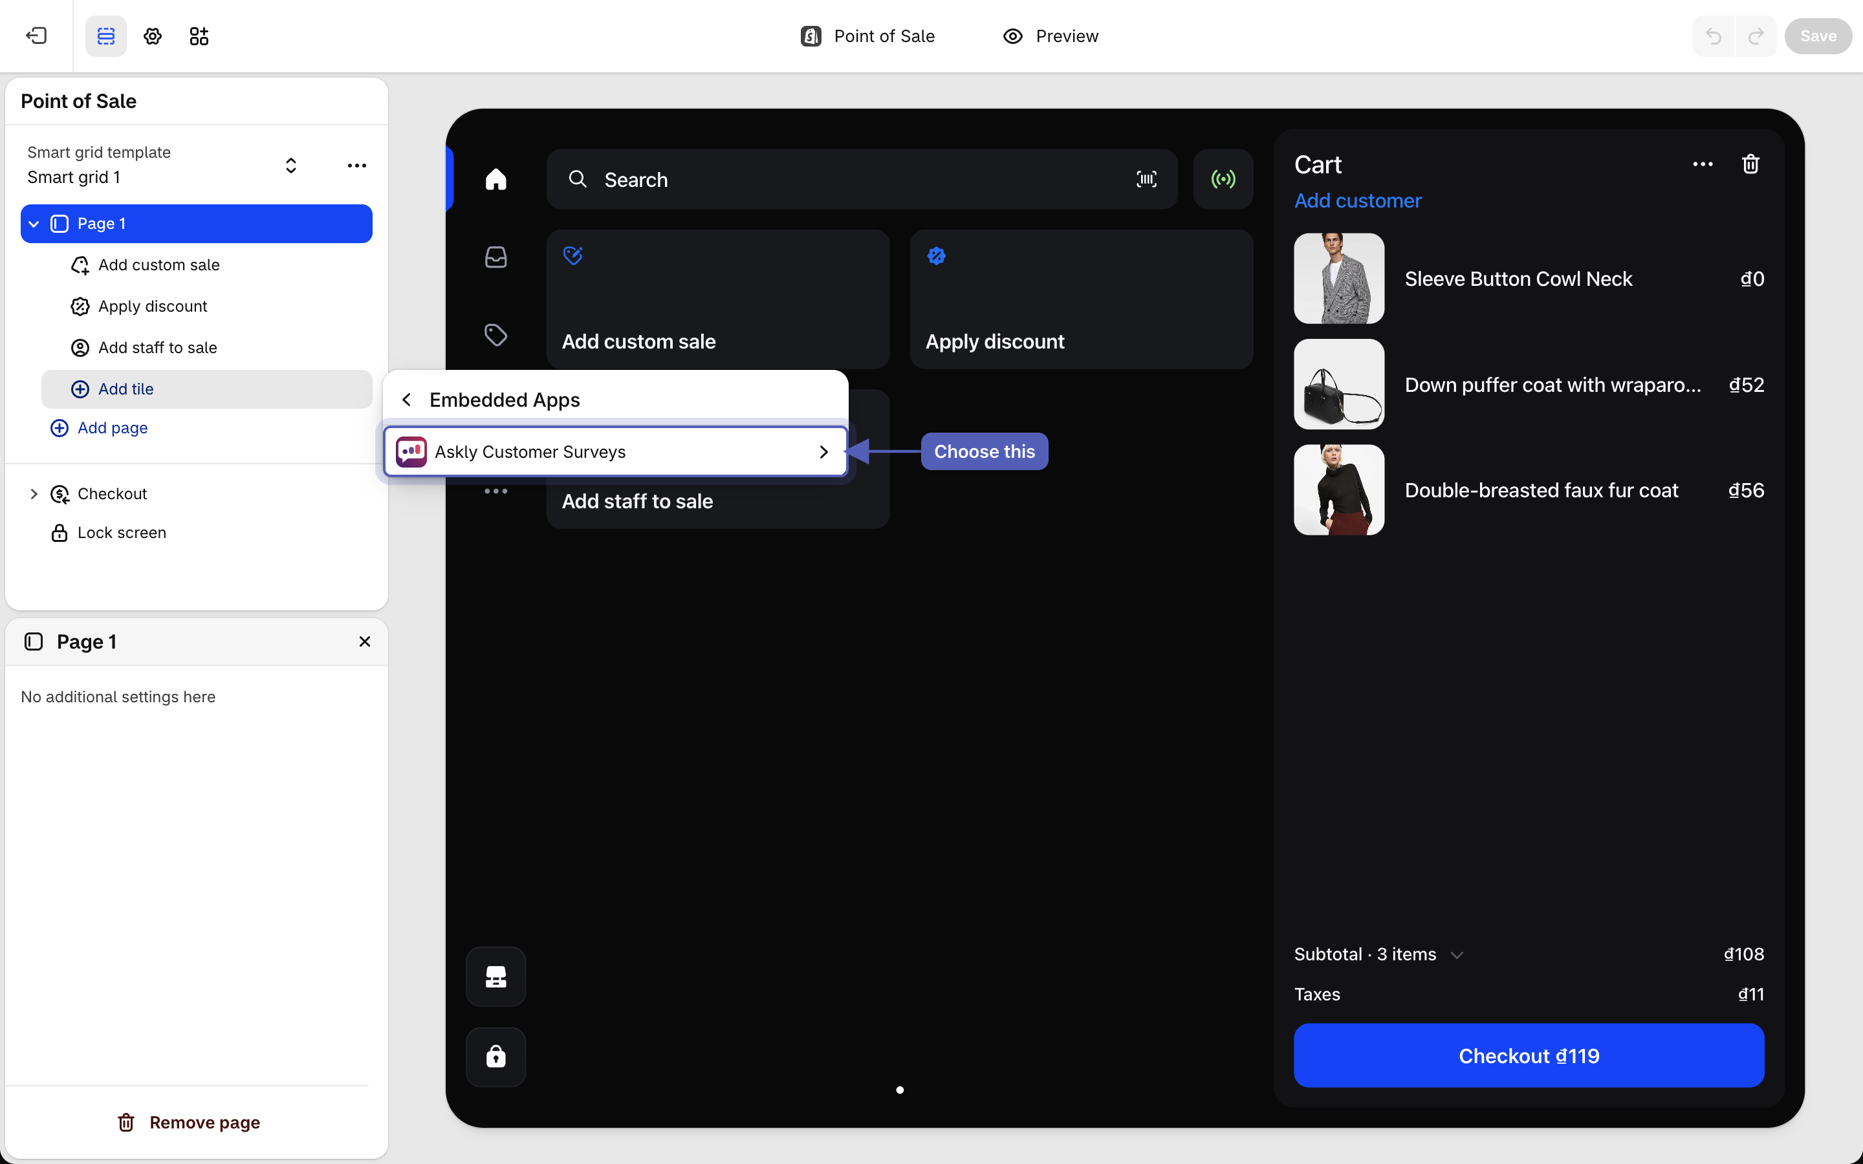
Task: Click Remove page button
Action: (x=189, y=1123)
